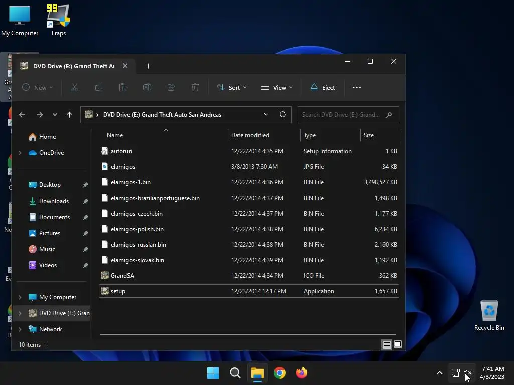Launch Firefox from taskbar
The width and height of the screenshot is (514, 385).
click(302, 373)
